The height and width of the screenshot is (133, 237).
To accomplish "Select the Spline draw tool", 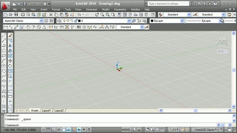I will pos(4,76).
